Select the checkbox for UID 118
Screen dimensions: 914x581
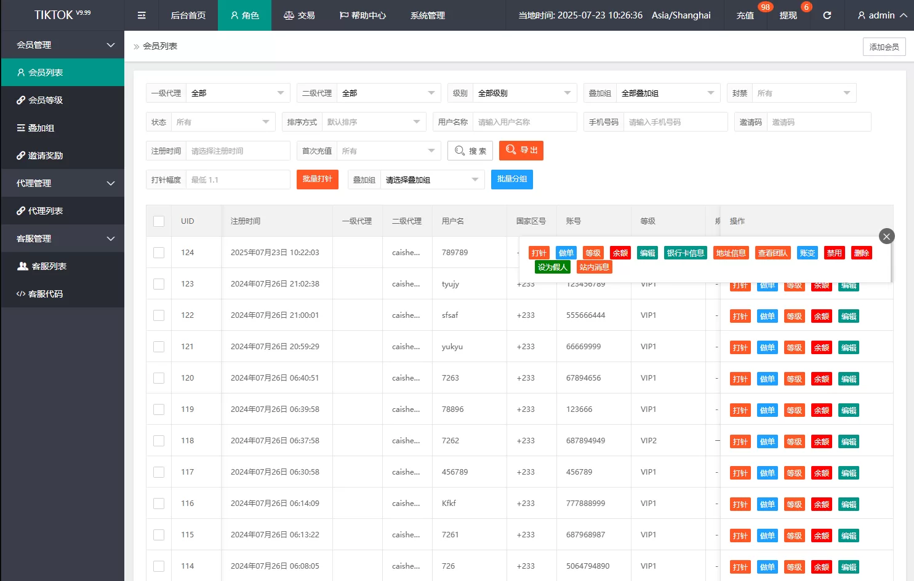click(x=158, y=440)
